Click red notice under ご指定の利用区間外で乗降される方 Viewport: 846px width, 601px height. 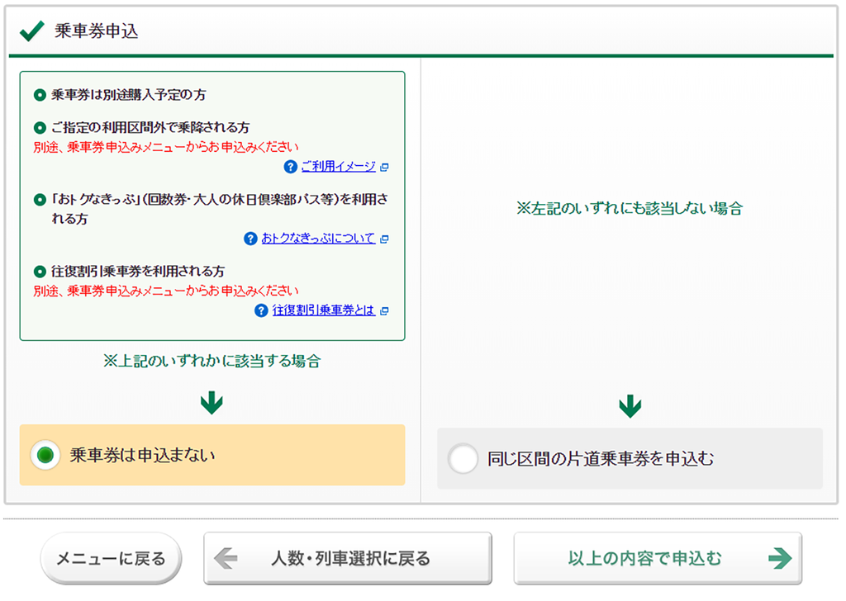(166, 147)
